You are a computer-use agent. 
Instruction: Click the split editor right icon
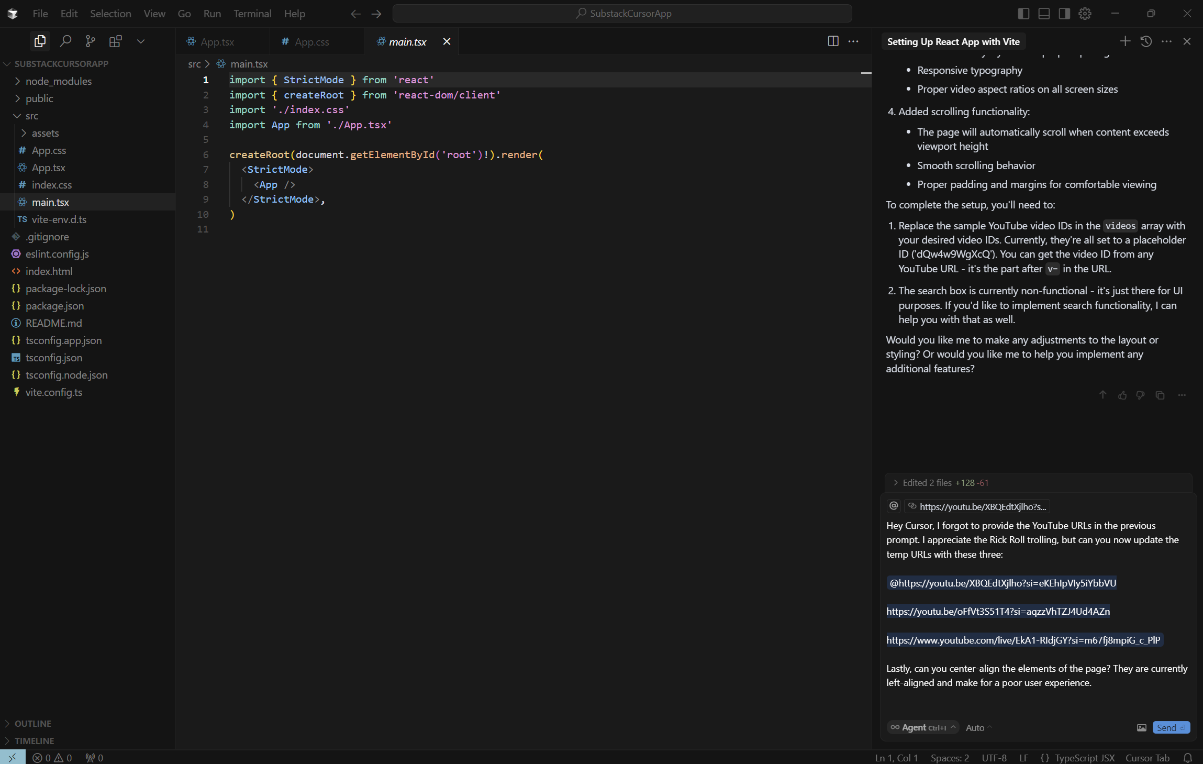coord(833,41)
